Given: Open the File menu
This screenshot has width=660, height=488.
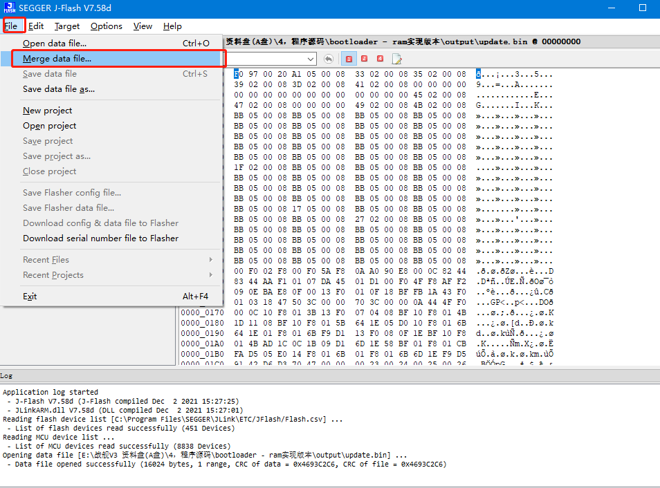Looking at the screenshot, I should pyautogui.click(x=11, y=26).
